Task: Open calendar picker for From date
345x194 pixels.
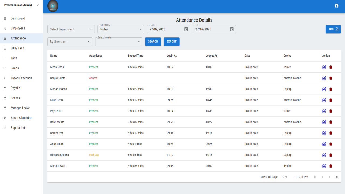Action: 186,29
